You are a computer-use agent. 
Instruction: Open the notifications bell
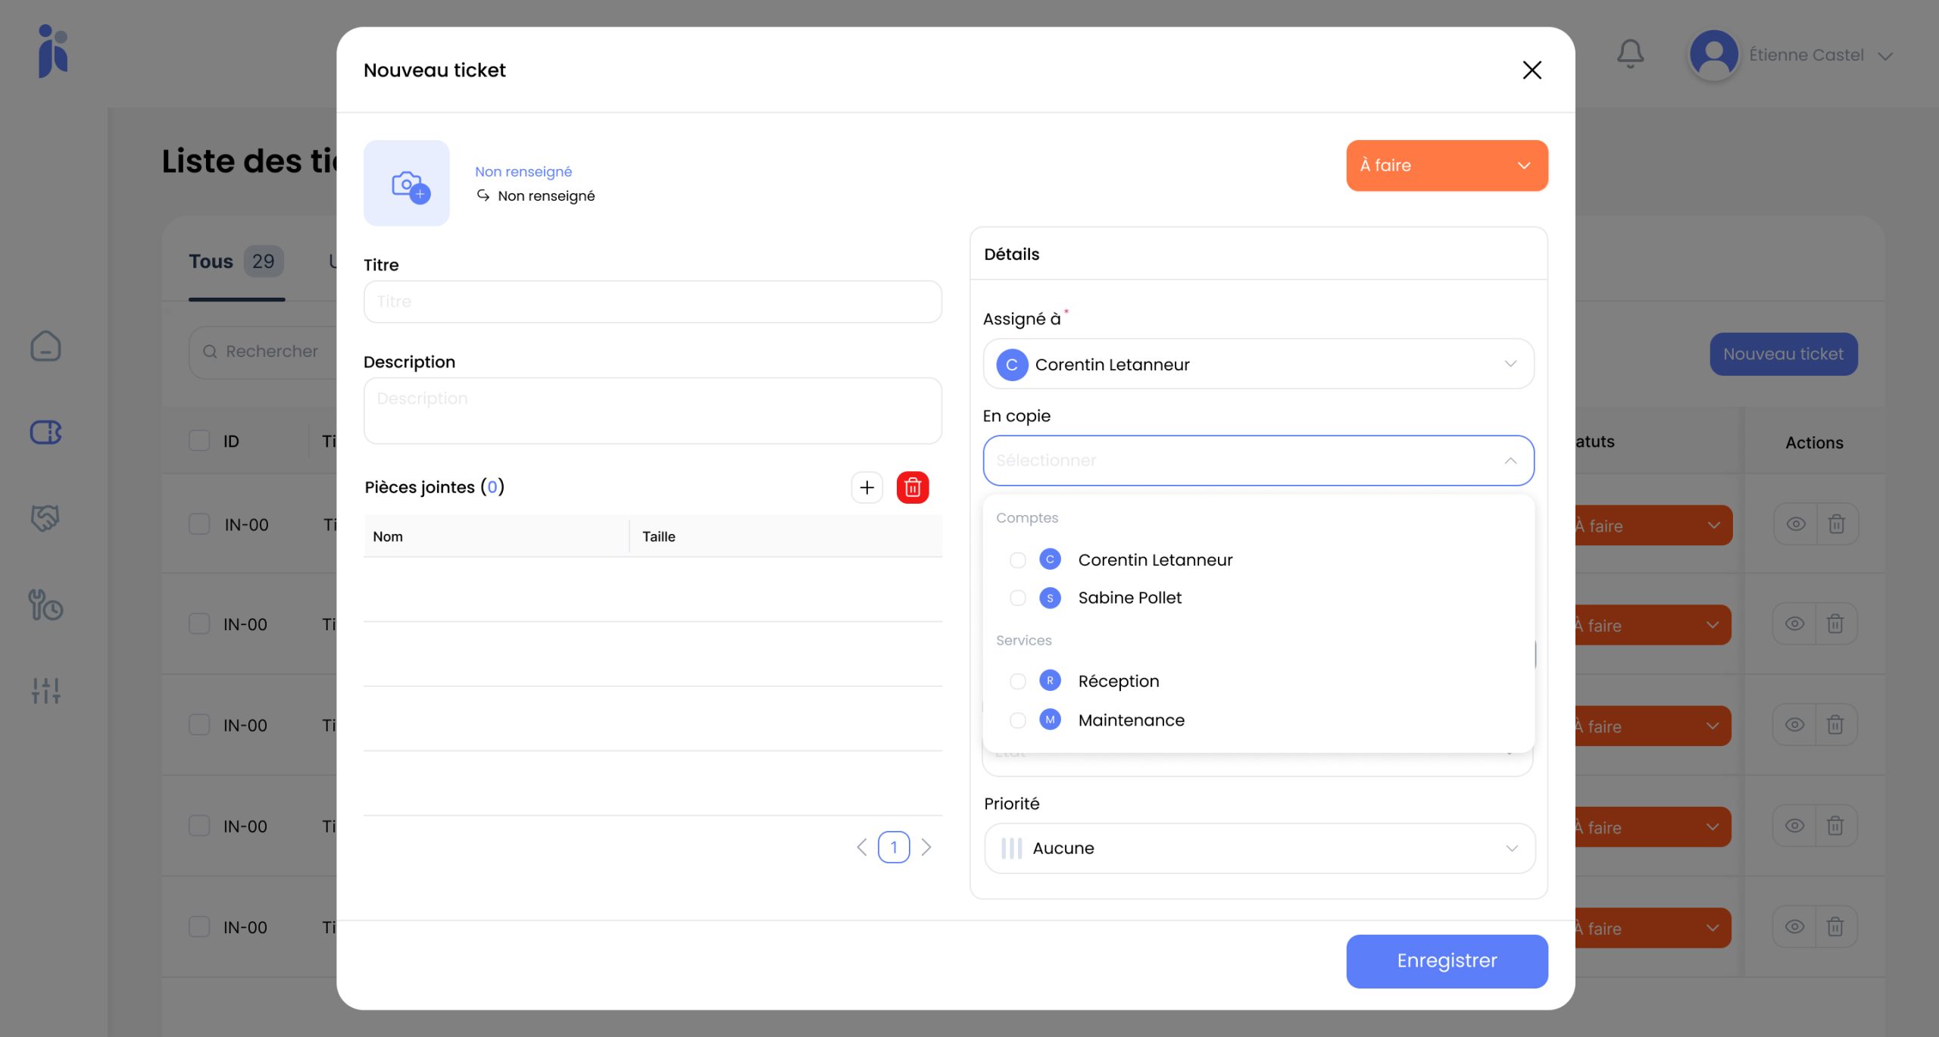click(x=1630, y=55)
